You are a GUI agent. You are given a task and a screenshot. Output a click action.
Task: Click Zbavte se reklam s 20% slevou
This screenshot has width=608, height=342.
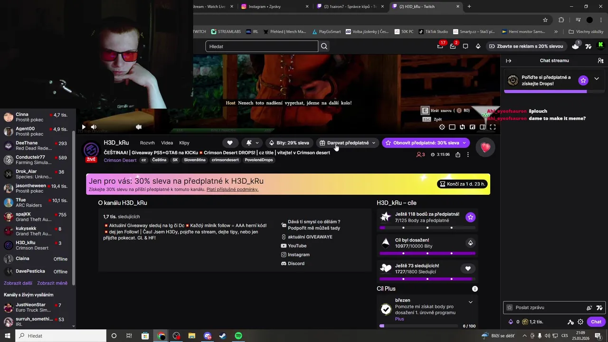point(526,46)
